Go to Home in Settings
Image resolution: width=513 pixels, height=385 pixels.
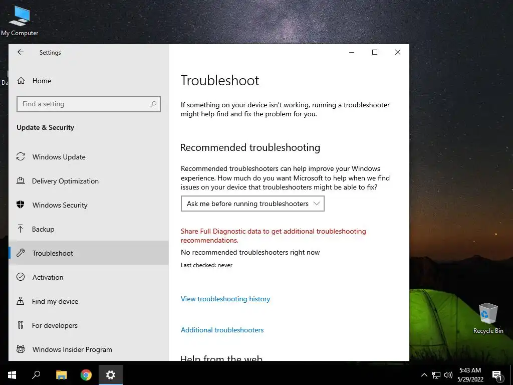pos(89,81)
